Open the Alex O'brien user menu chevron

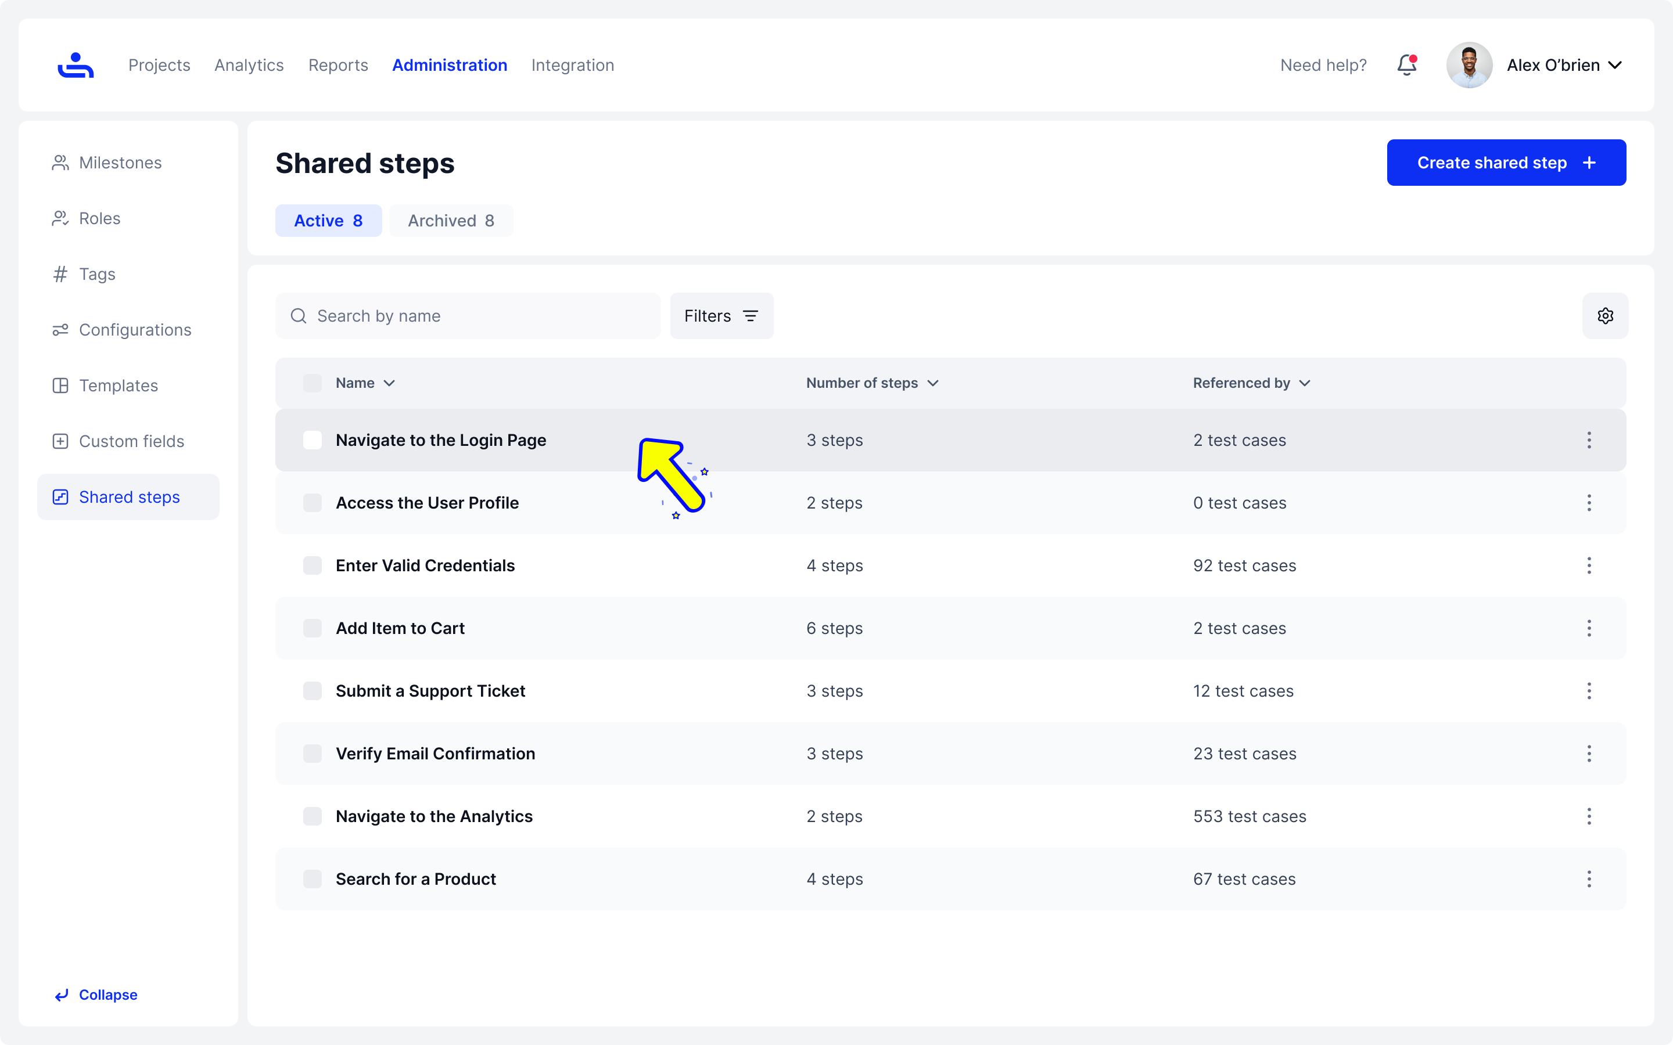tap(1615, 65)
